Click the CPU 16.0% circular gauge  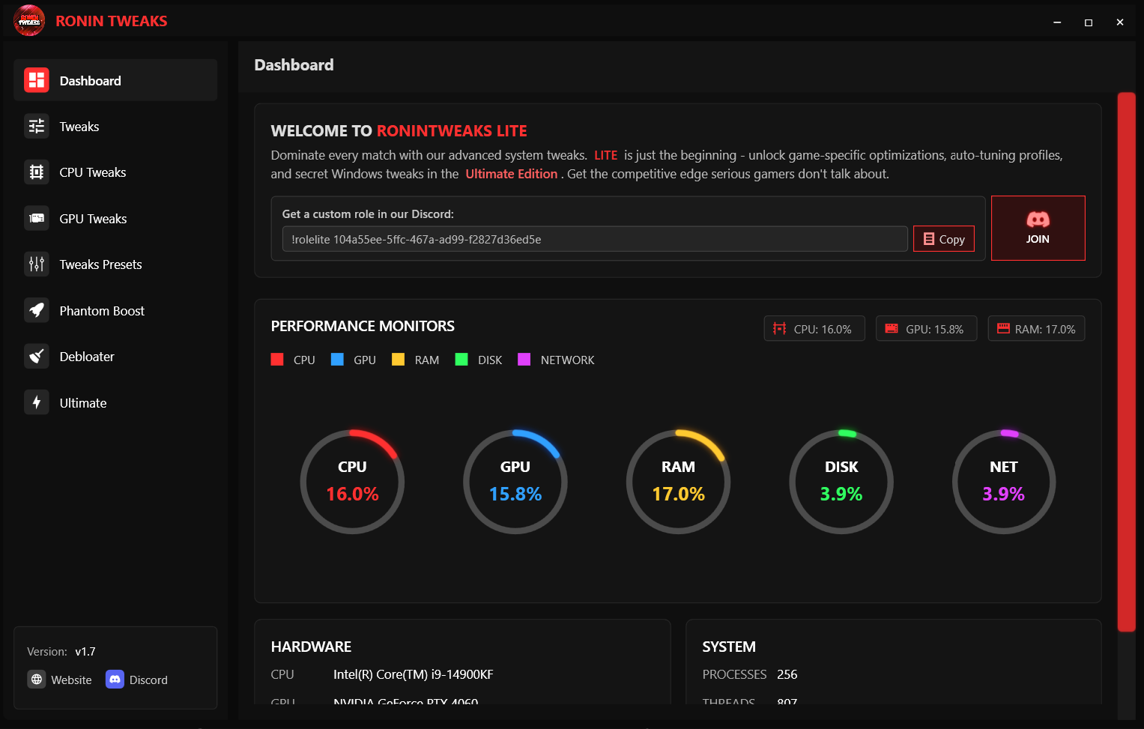tap(352, 482)
